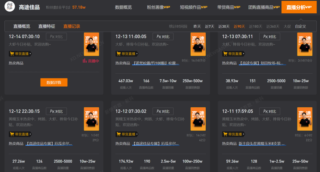This screenshot has height=172, width=320.
Task: Select the 直播记录 sub-tab
Action: pyautogui.click(x=72, y=26)
